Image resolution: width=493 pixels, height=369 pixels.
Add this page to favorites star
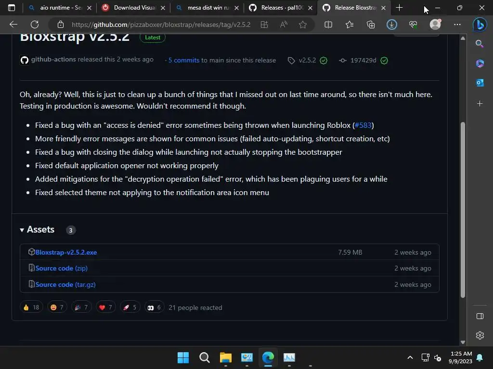click(x=303, y=25)
